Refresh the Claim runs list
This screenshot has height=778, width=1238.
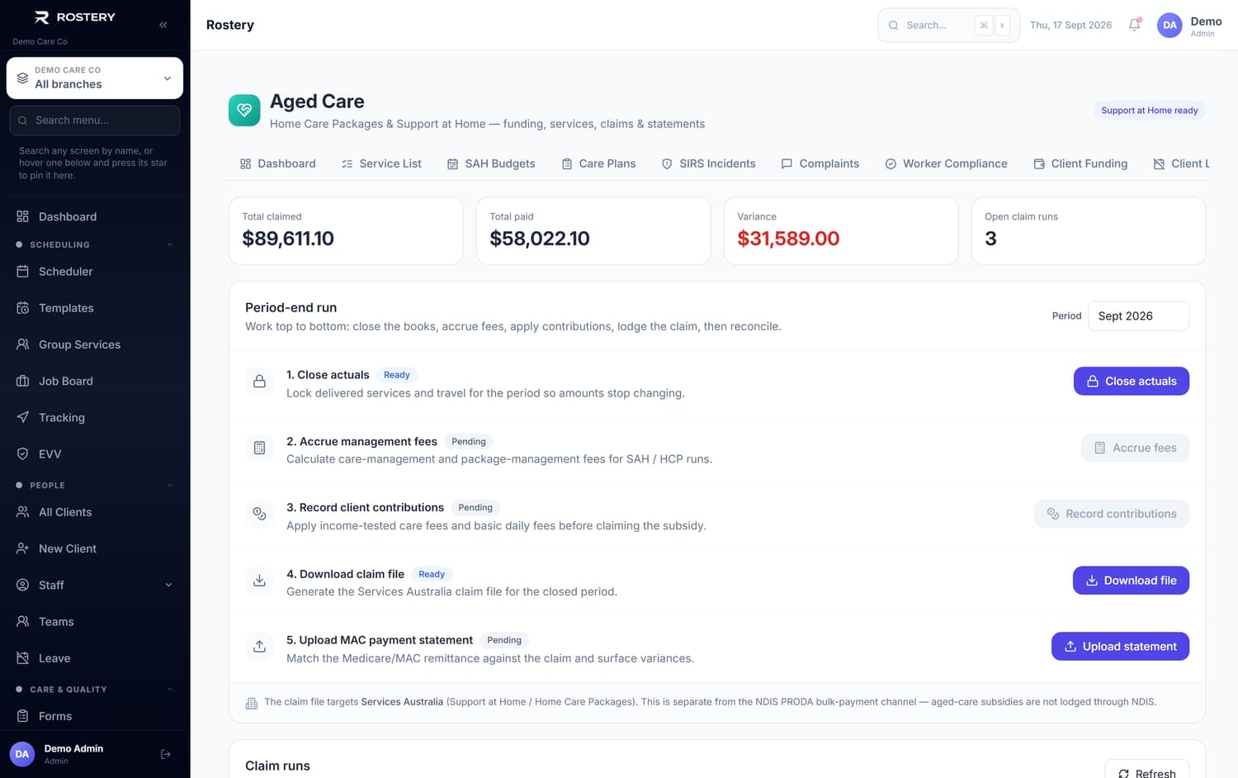1147,773
